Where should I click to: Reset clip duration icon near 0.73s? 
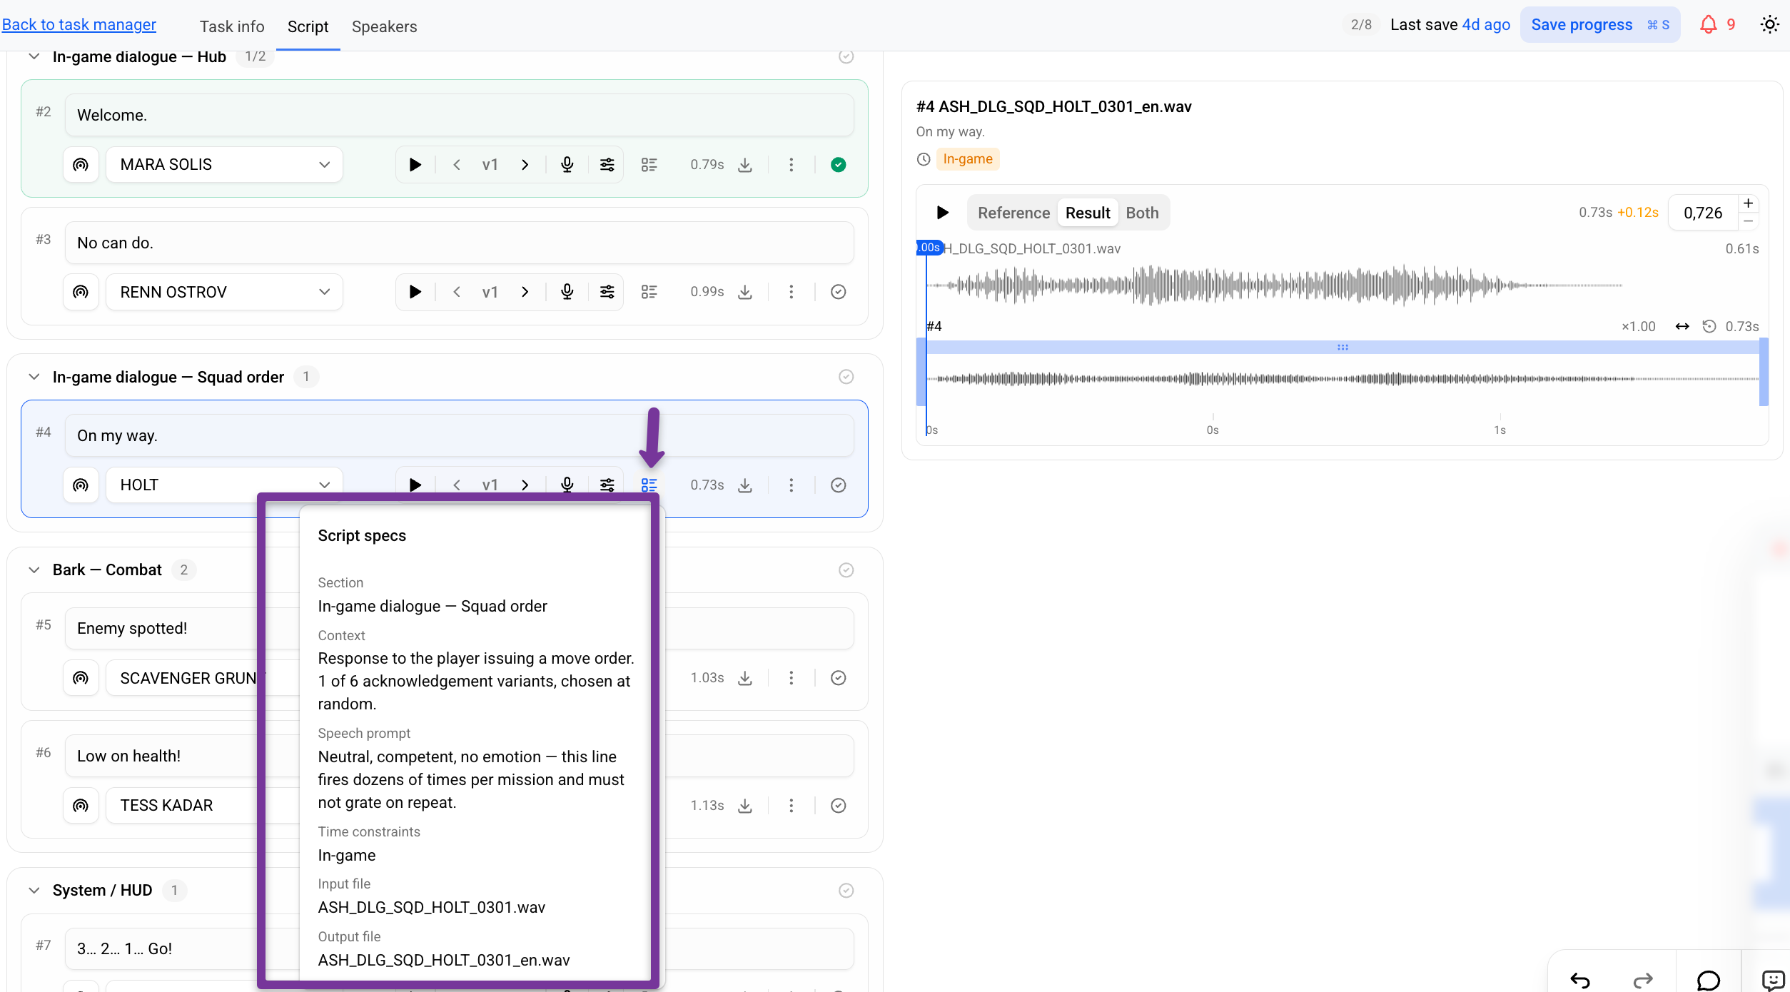(x=1709, y=327)
